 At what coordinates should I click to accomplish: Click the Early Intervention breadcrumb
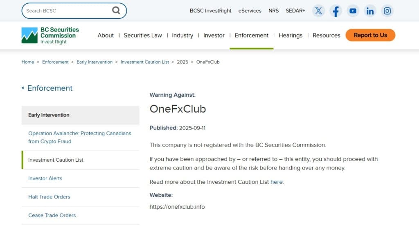(x=95, y=62)
